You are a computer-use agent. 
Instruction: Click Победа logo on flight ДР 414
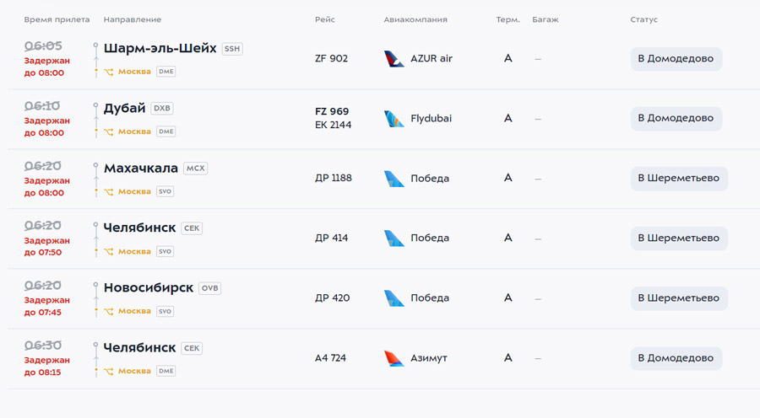(394, 238)
